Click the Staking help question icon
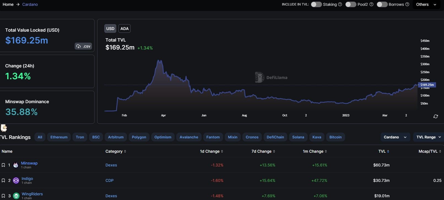This screenshot has width=444, height=200. point(340,4)
